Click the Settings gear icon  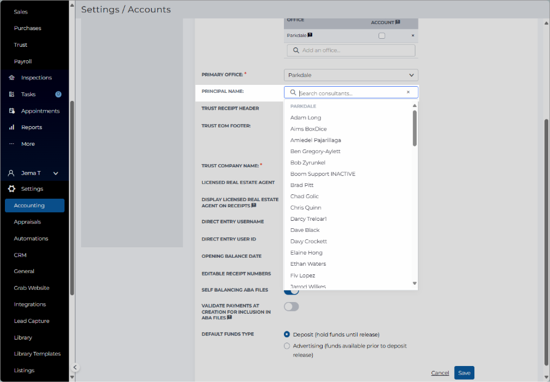(12, 189)
